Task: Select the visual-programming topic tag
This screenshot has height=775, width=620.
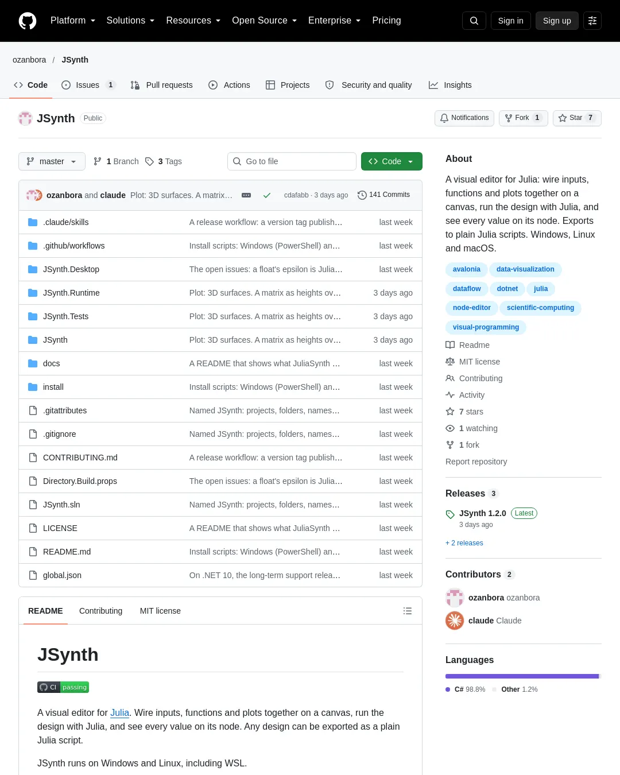Action: click(486, 327)
